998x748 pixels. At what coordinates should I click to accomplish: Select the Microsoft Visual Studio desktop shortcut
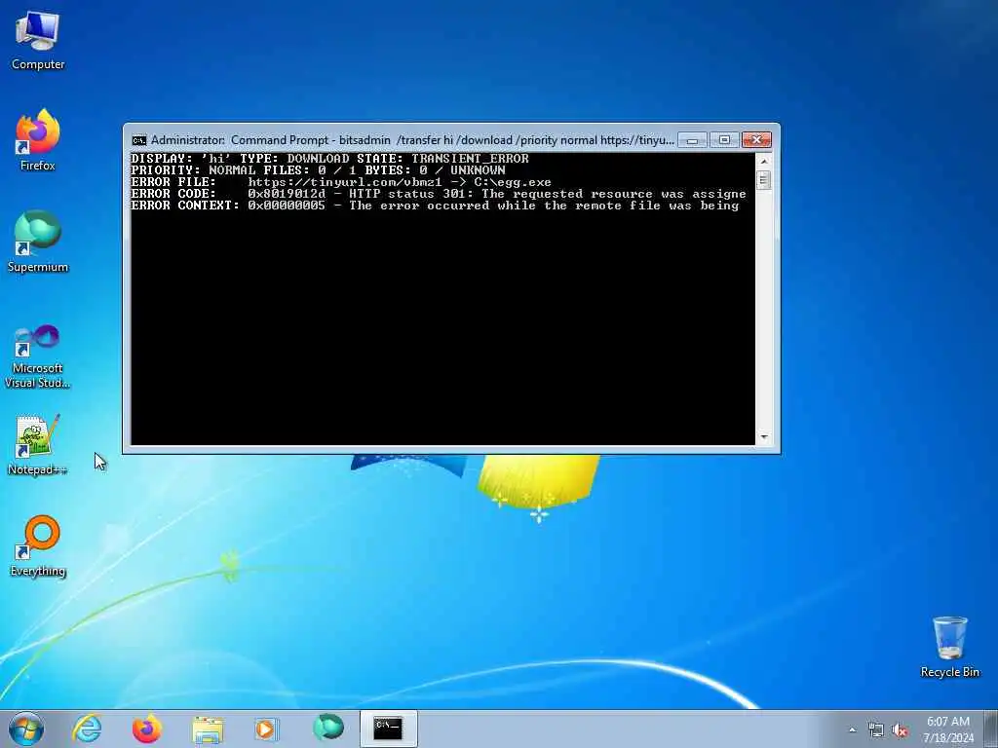38,356
